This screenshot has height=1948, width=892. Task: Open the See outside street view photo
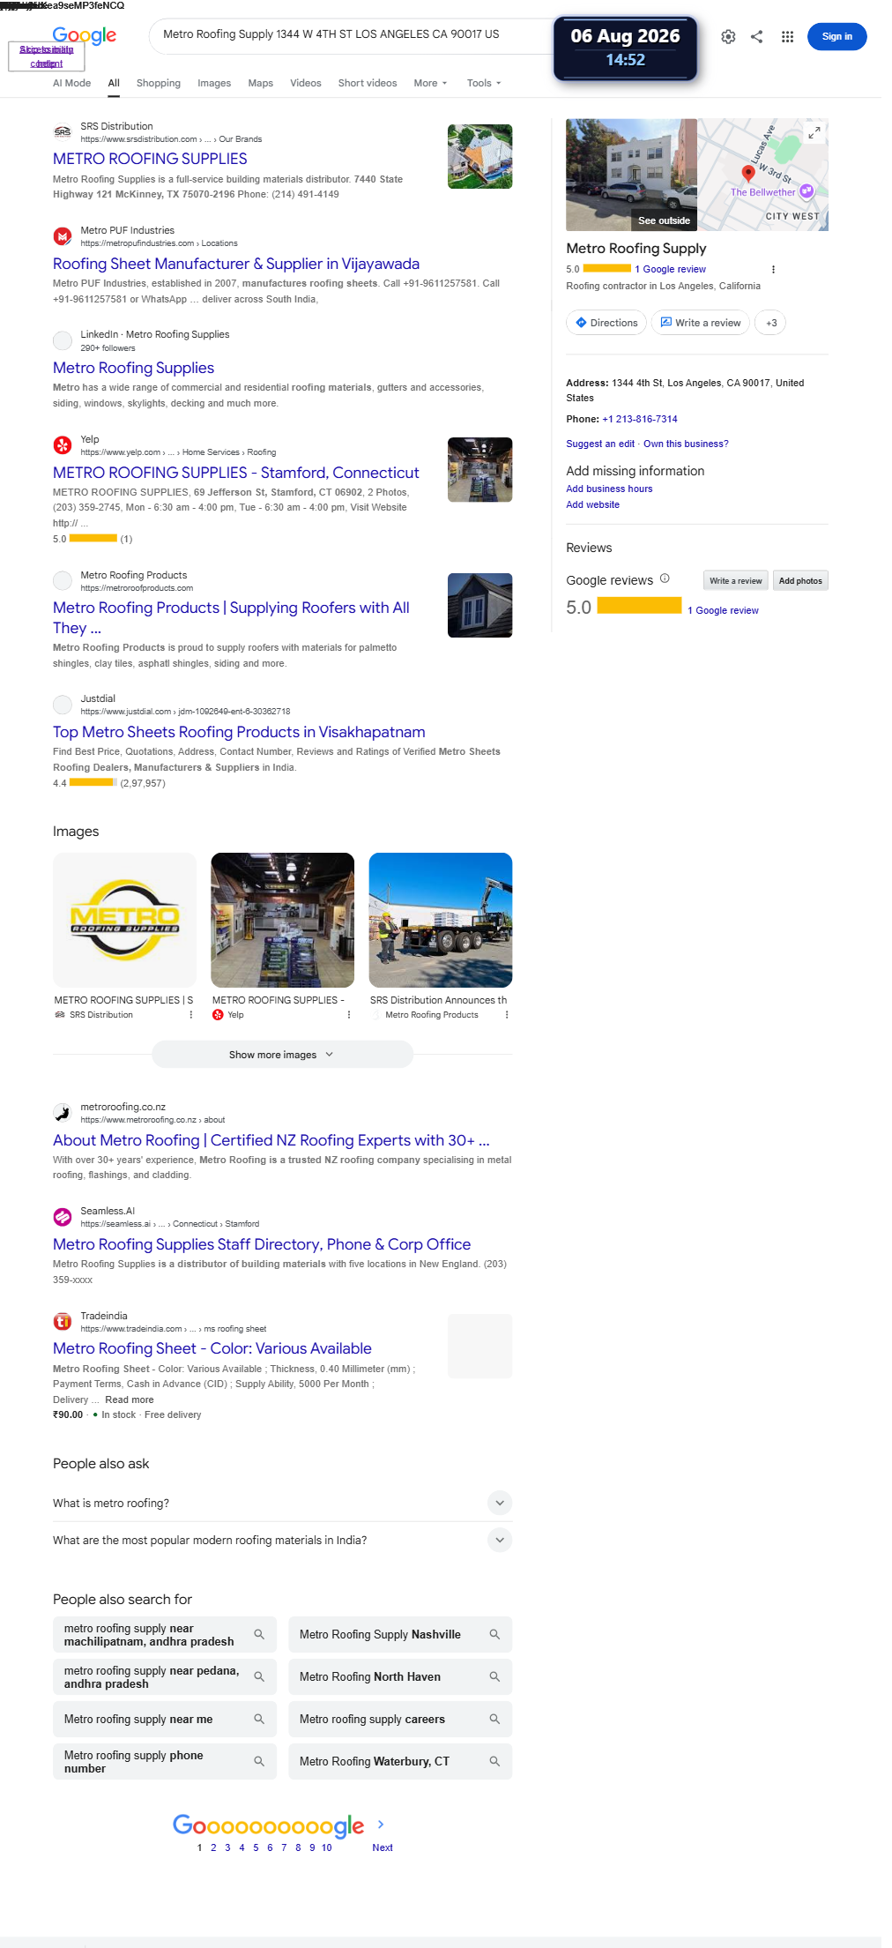(x=631, y=175)
